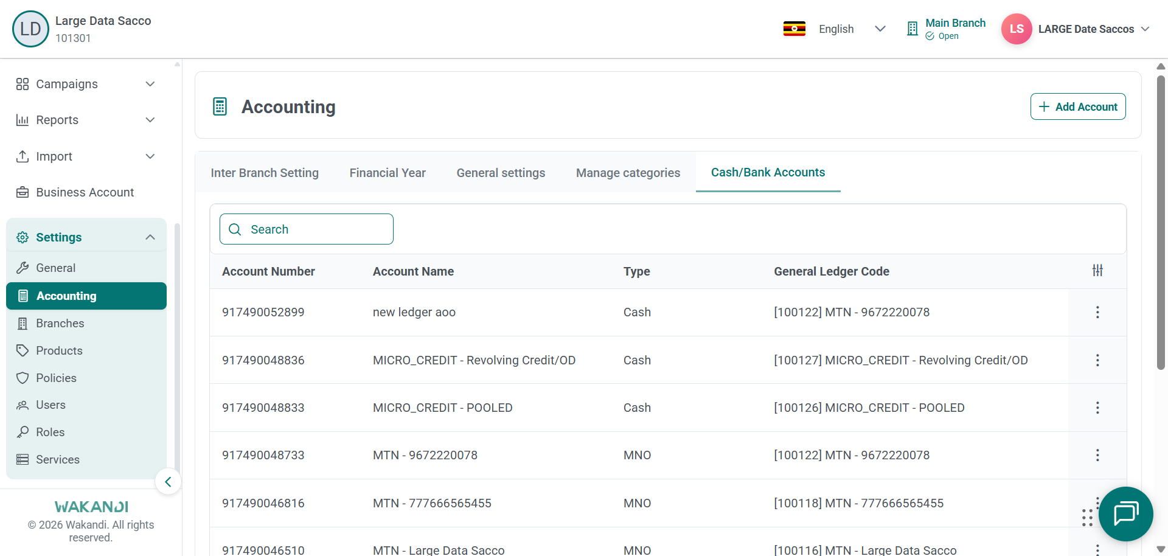Expand the Import menu chevron
Screen dimensions: 1168x556
(150, 156)
